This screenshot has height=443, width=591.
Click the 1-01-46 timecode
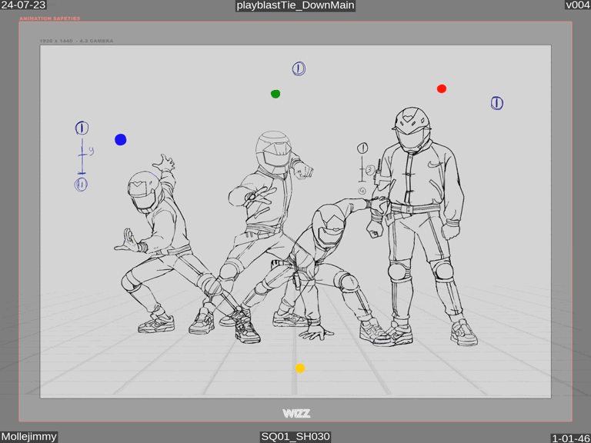pyautogui.click(x=570, y=438)
